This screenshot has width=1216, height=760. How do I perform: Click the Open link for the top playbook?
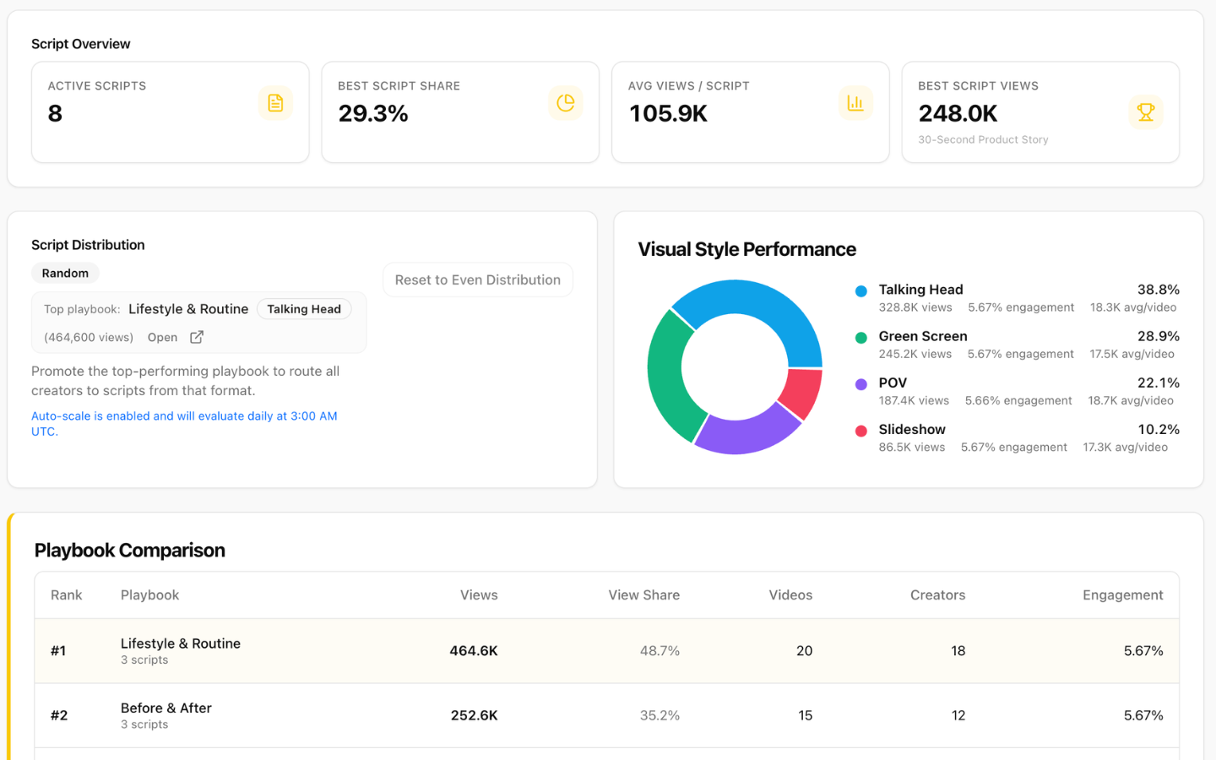pyautogui.click(x=162, y=337)
